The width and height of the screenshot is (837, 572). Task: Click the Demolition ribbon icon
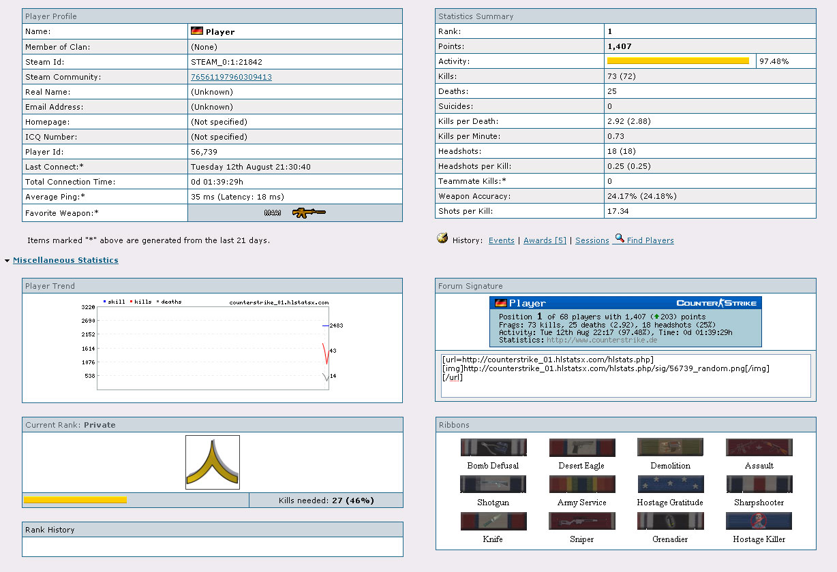pyautogui.click(x=670, y=447)
